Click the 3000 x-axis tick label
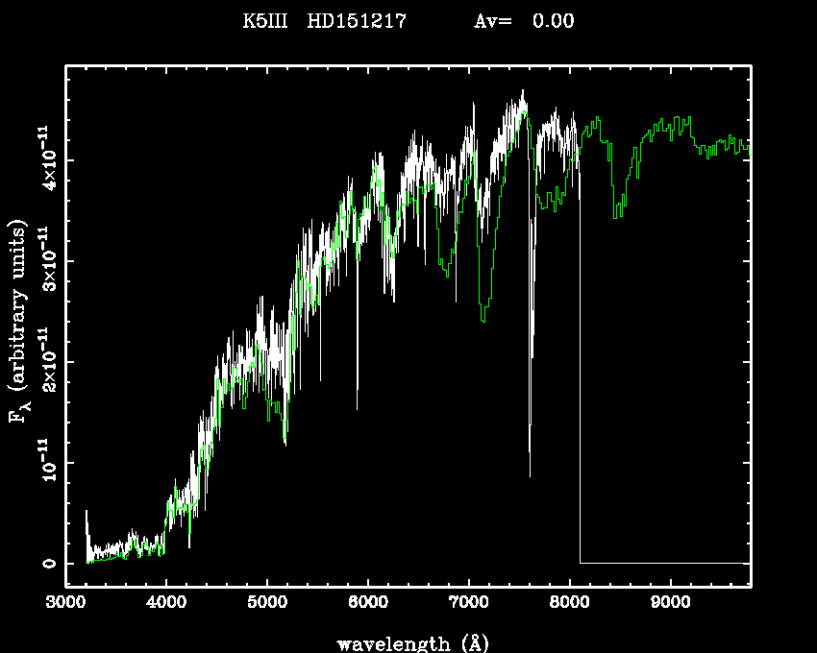The image size is (817, 653). point(65,603)
